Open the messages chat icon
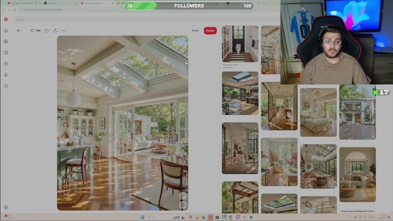 pos(6,86)
